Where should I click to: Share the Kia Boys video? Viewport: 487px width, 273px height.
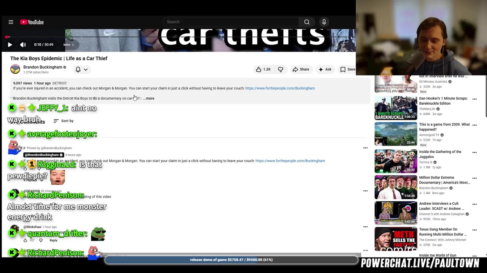[x=301, y=69]
